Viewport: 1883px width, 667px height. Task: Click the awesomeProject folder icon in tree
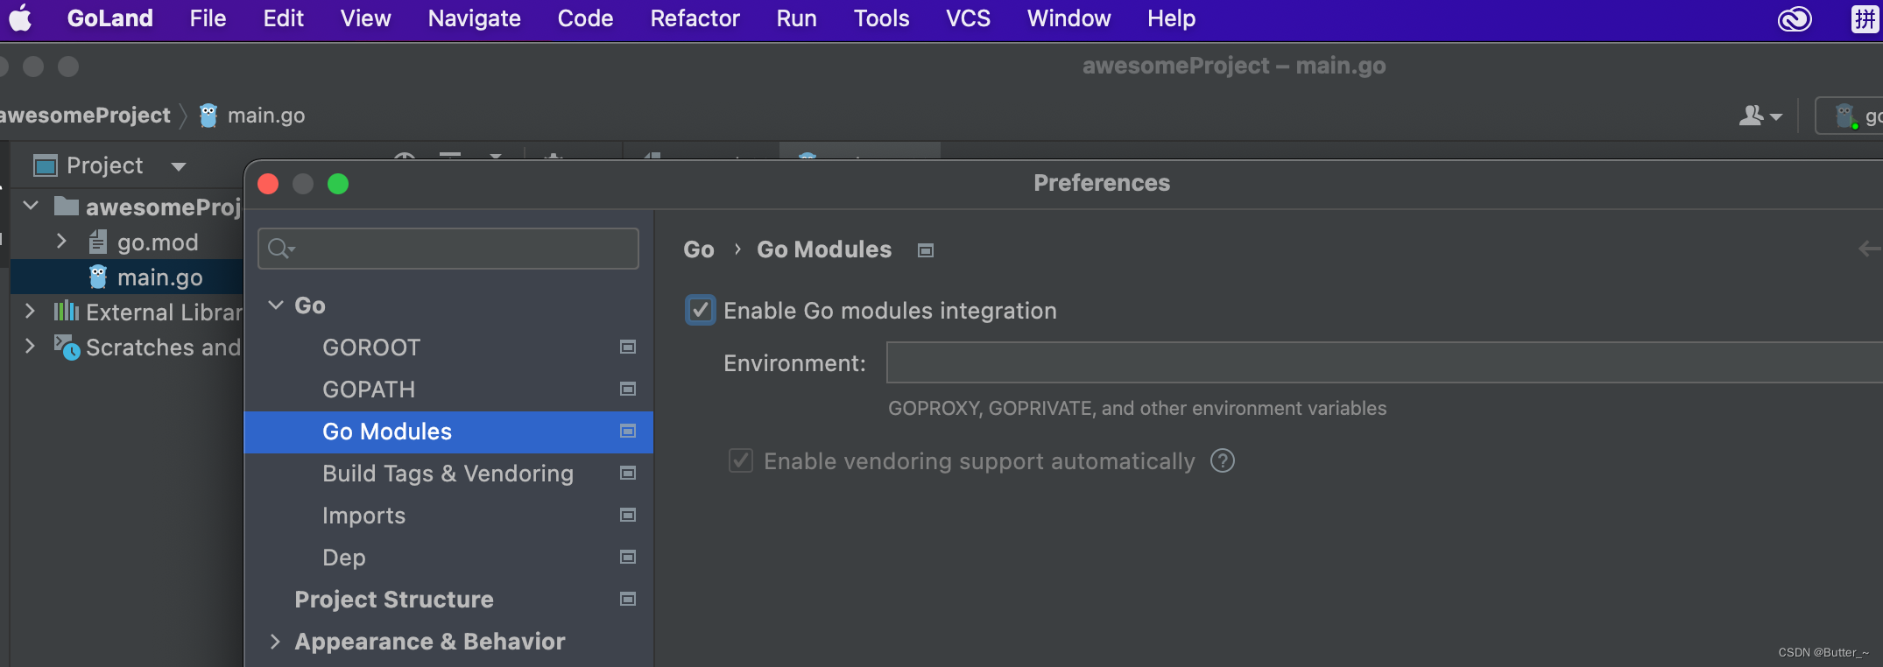[x=67, y=207]
